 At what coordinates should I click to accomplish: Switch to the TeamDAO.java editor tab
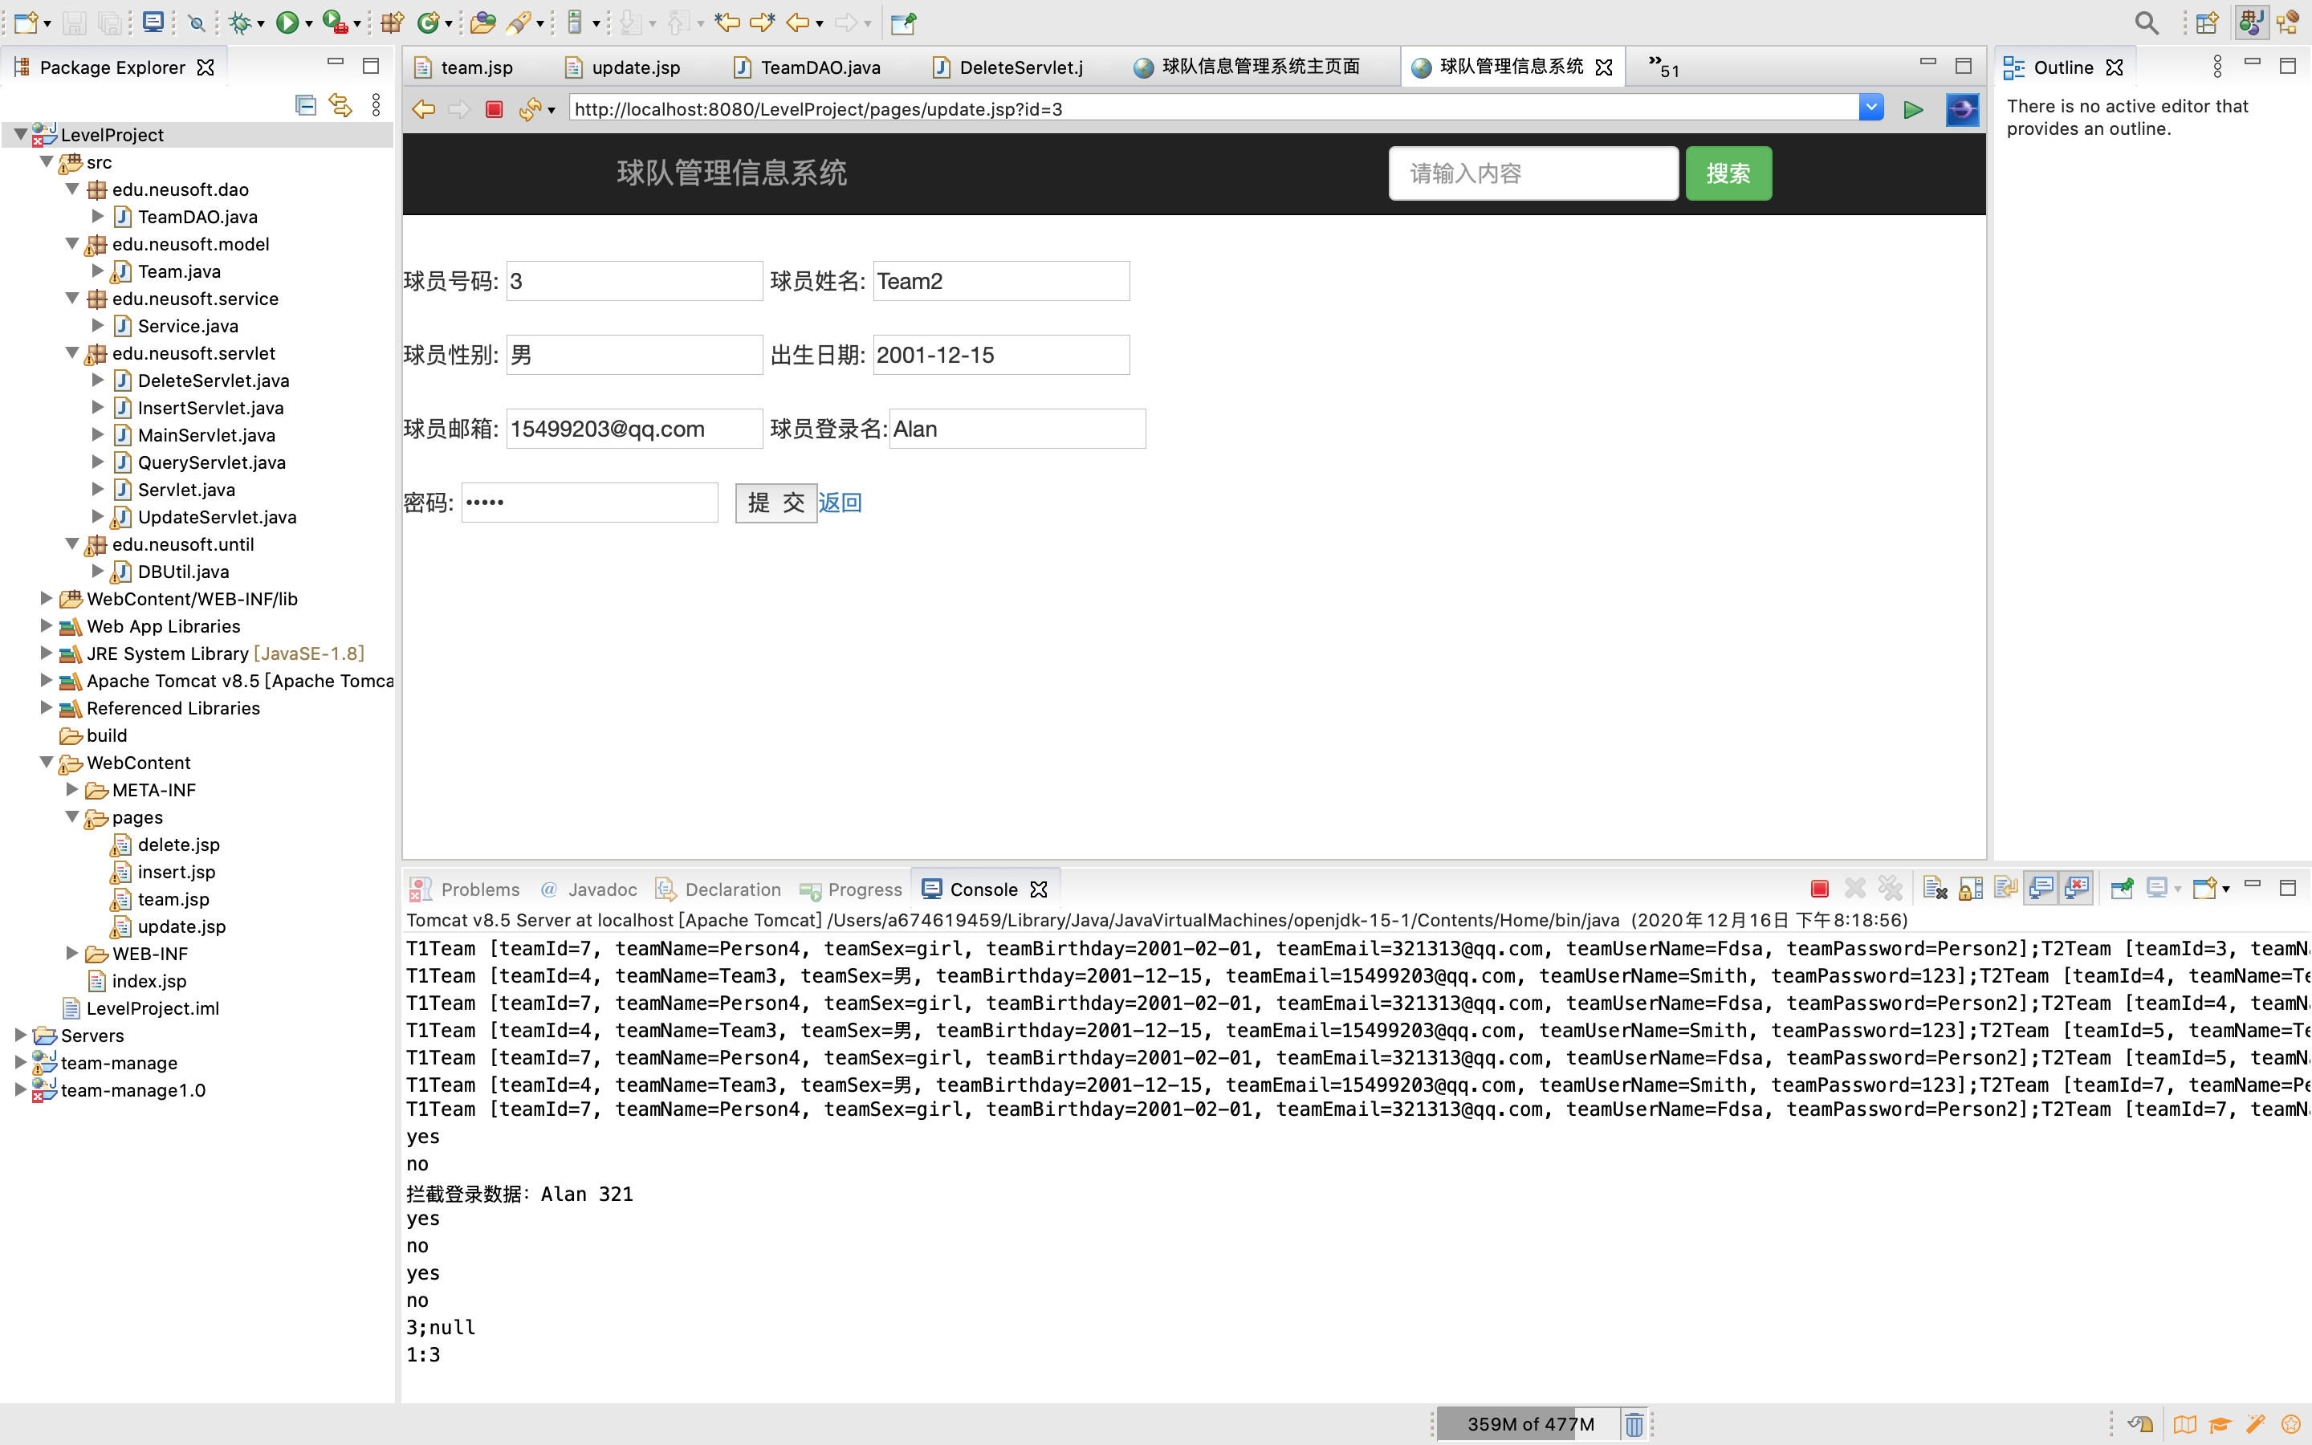820,67
